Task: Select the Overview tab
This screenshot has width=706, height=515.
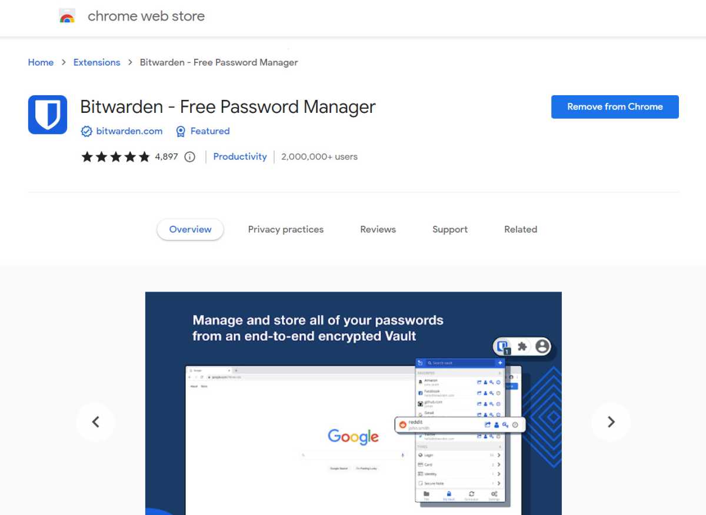Action: click(190, 229)
